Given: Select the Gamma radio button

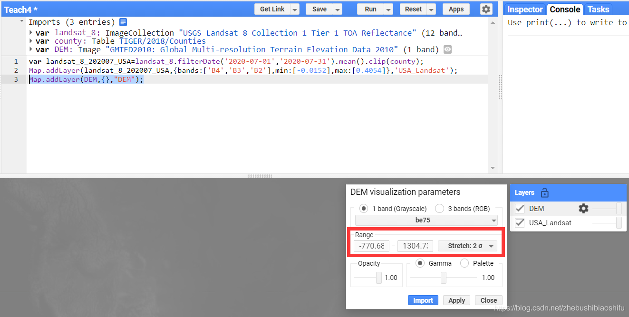Looking at the screenshot, I should click(x=420, y=263).
